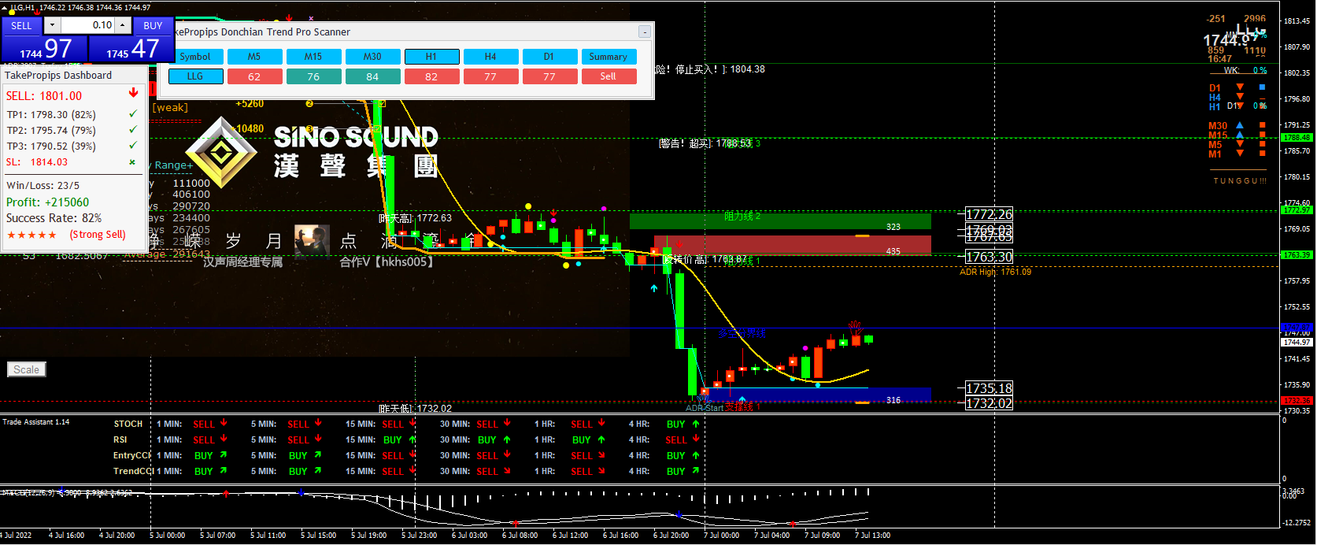
Task: Click the red 82 value under H1
Action: pyautogui.click(x=431, y=76)
